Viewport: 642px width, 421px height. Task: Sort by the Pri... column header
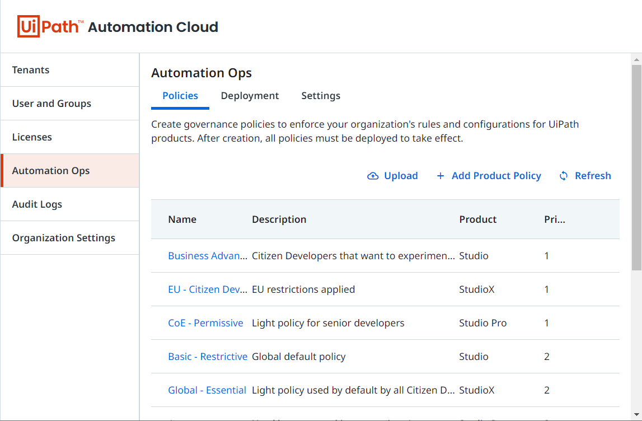(554, 219)
